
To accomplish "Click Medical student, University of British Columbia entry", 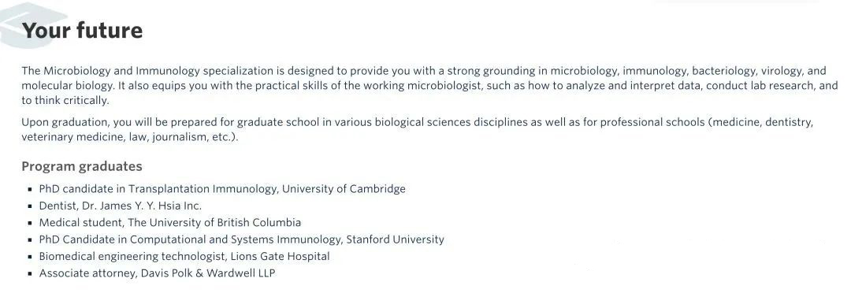I will pos(170,222).
